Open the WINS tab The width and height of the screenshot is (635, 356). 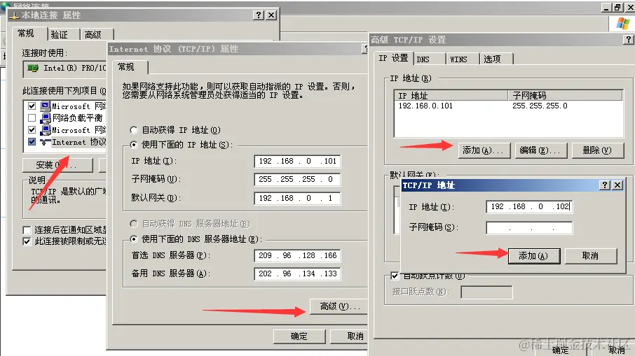[x=463, y=59]
